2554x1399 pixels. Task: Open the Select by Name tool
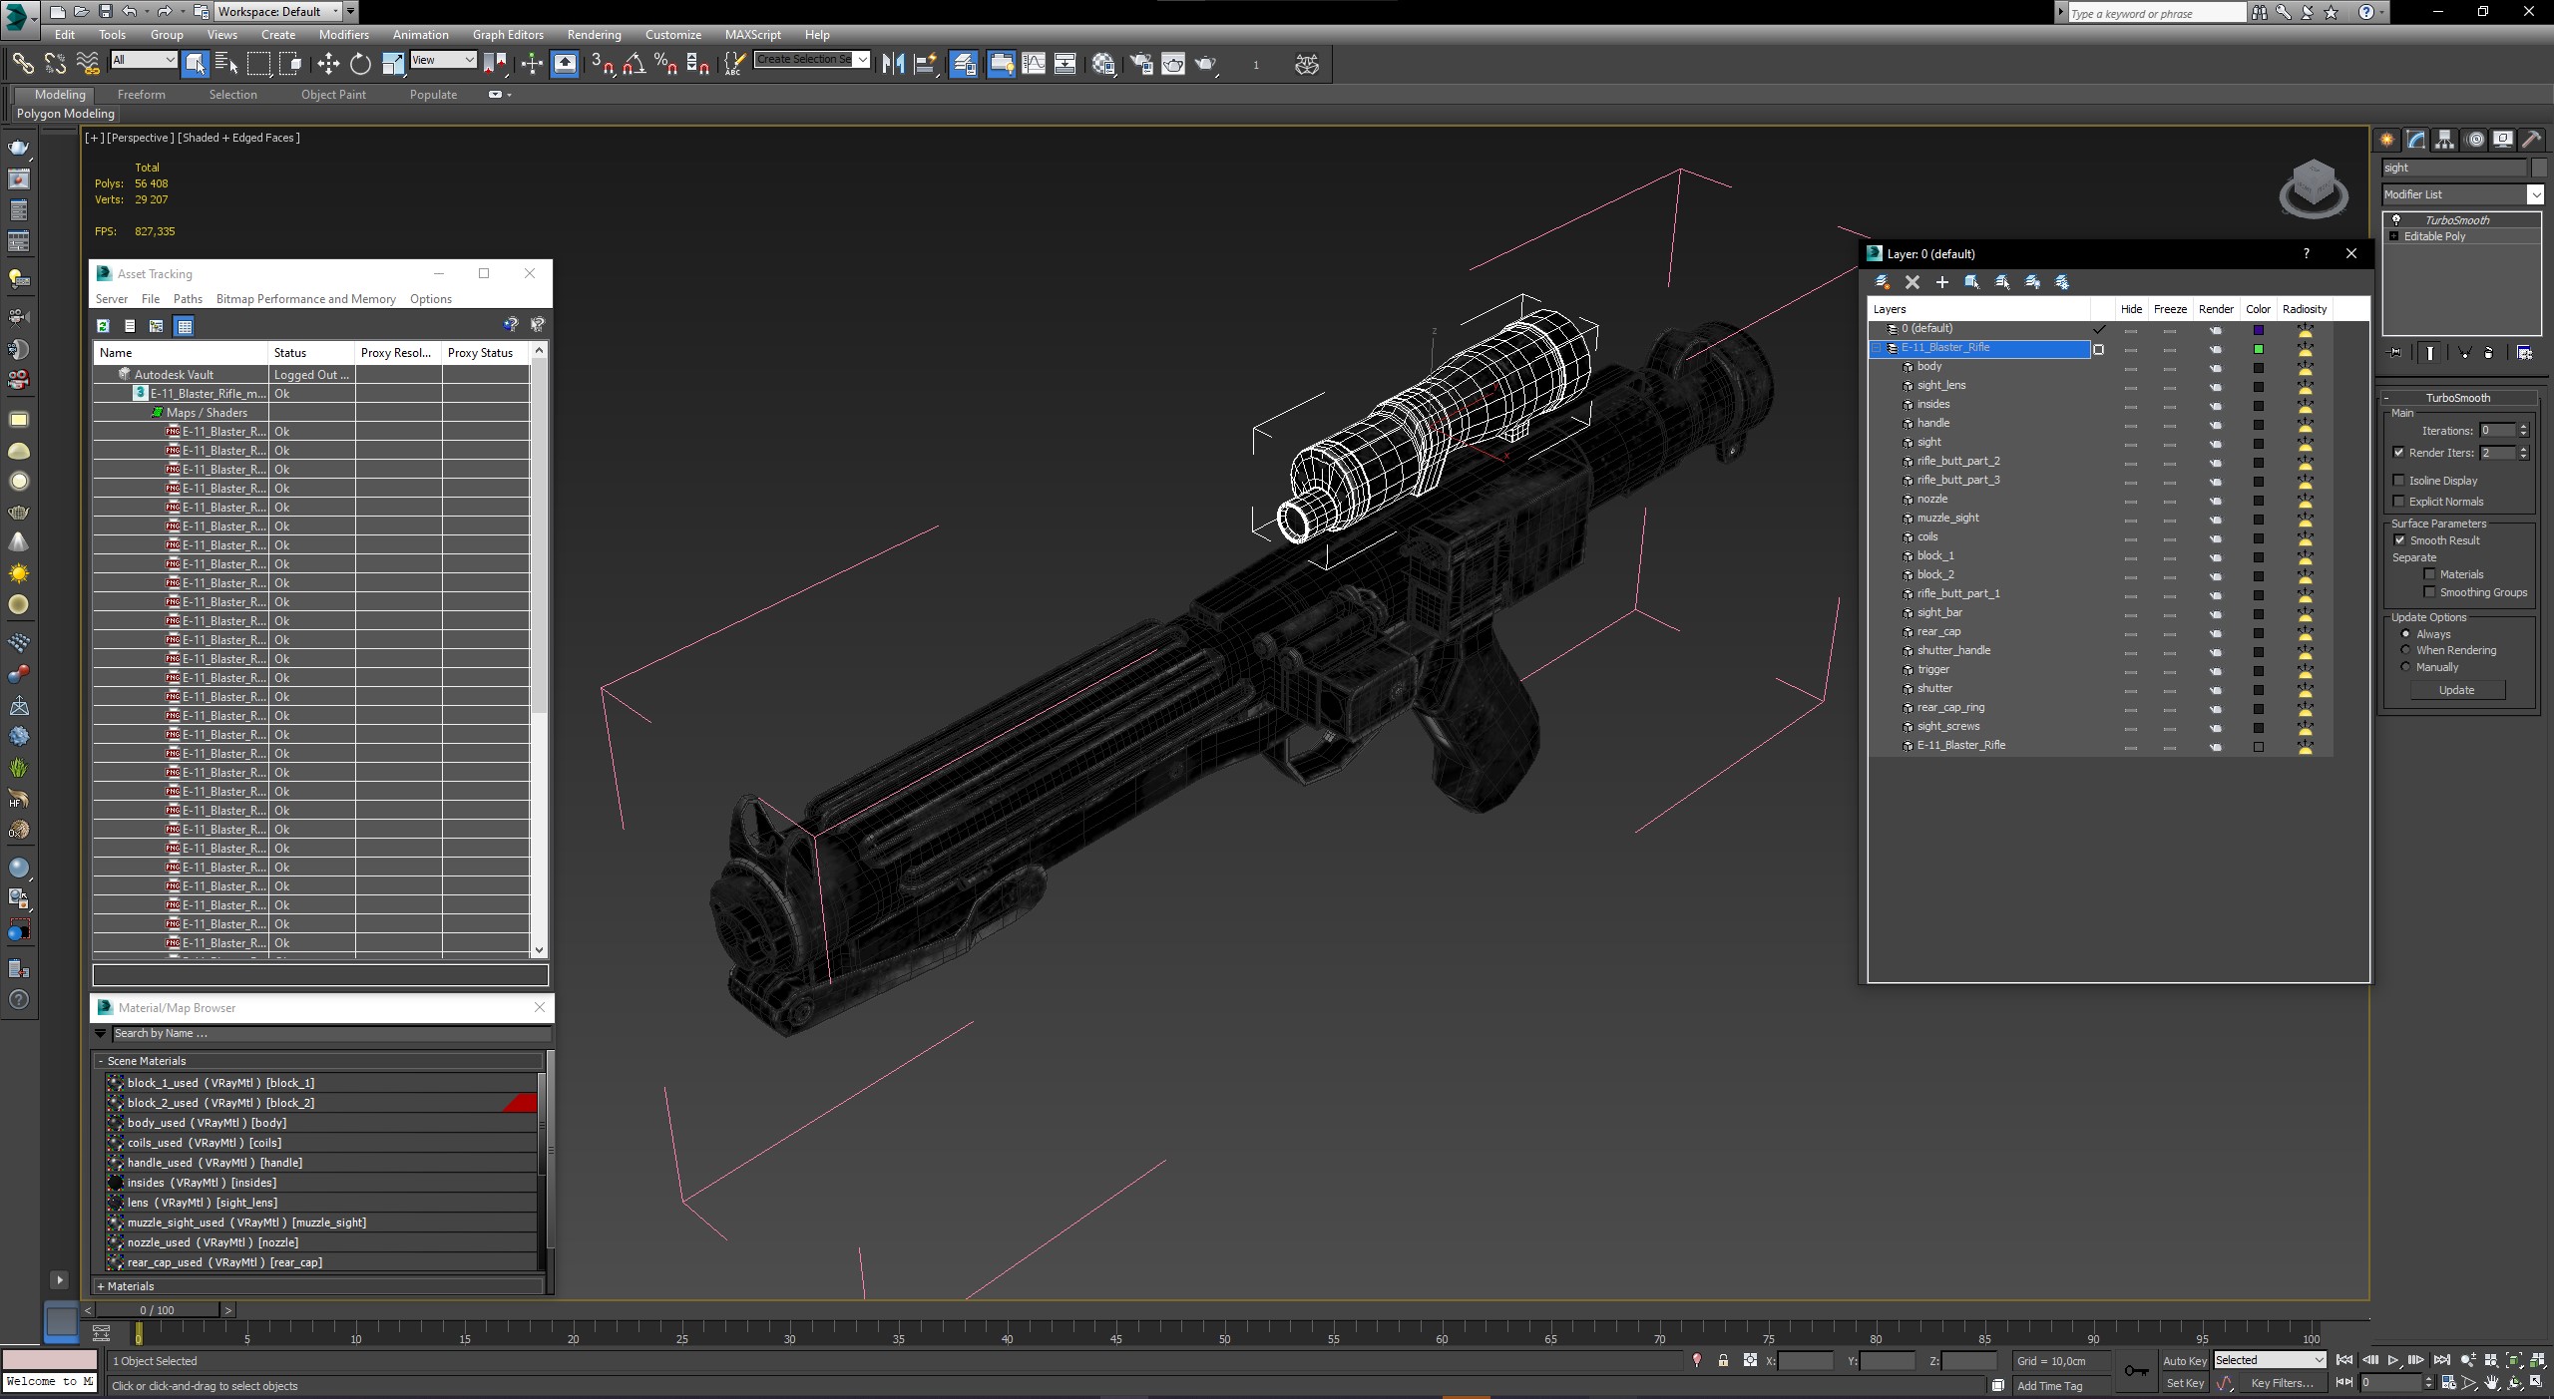pyautogui.click(x=226, y=64)
